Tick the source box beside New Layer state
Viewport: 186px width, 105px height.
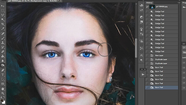click(147, 55)
